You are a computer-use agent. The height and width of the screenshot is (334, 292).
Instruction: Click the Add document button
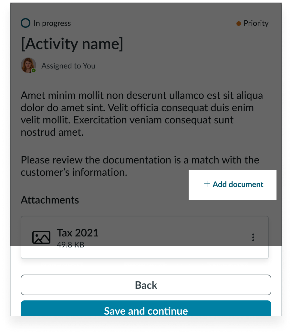click(233, 185)
